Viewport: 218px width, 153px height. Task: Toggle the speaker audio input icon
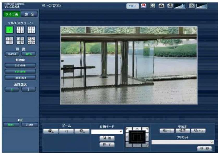170,6
